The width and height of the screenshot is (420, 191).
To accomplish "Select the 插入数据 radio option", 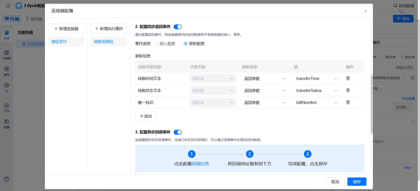I will (157, 44).
